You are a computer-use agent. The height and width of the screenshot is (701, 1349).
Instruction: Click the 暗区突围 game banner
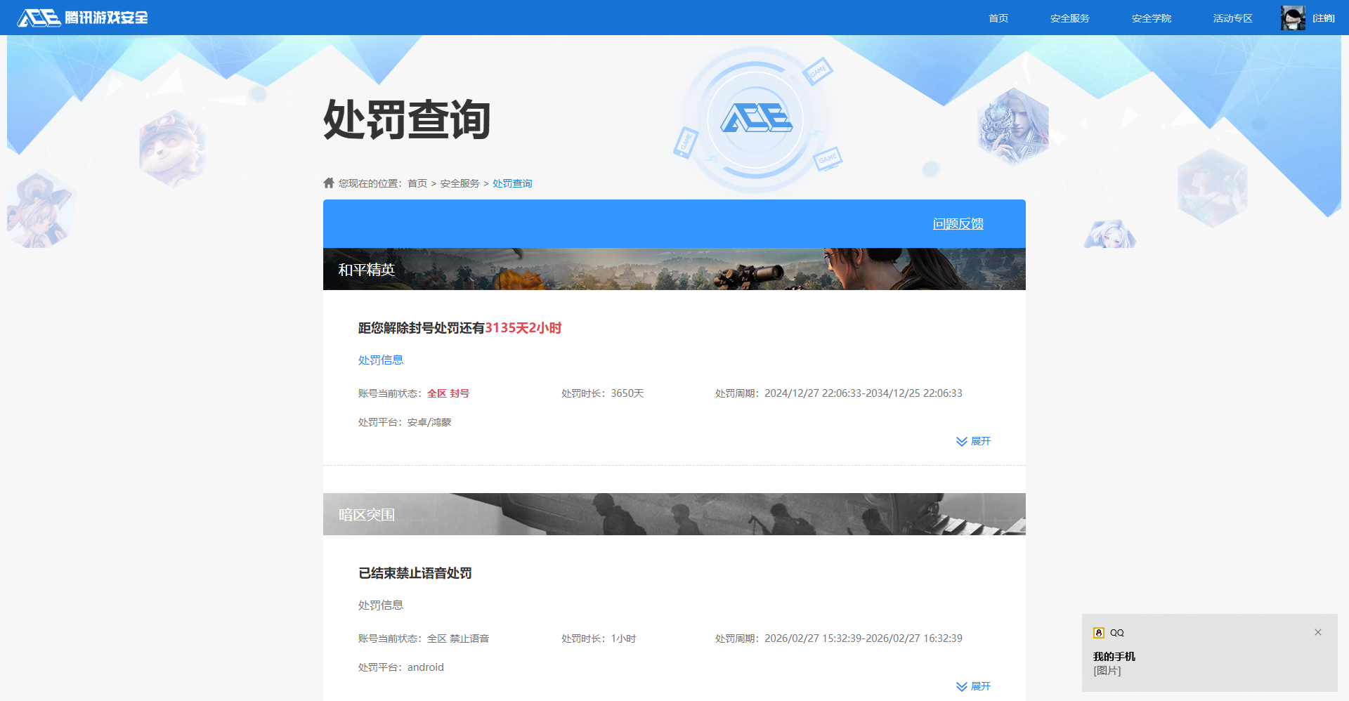point(674,514)
